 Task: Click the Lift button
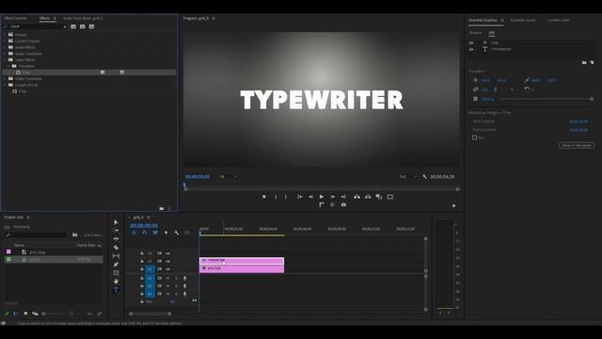point(357,197)
